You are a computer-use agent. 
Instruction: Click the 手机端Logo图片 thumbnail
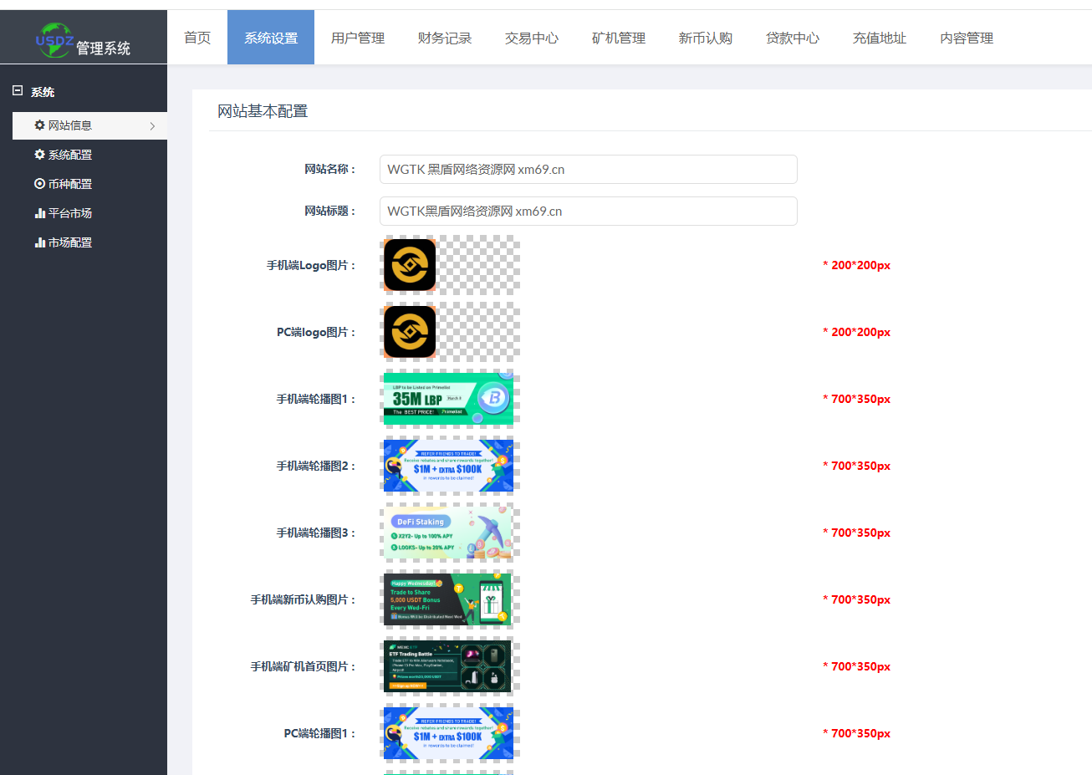410,265
